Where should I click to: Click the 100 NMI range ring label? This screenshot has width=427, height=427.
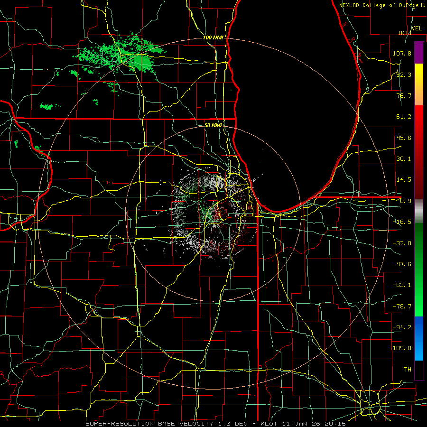(x=213, y=37)
